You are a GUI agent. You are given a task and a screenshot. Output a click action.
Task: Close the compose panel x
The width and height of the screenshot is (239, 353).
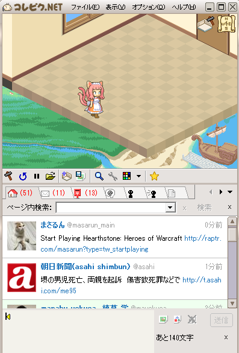coord(226,337)
